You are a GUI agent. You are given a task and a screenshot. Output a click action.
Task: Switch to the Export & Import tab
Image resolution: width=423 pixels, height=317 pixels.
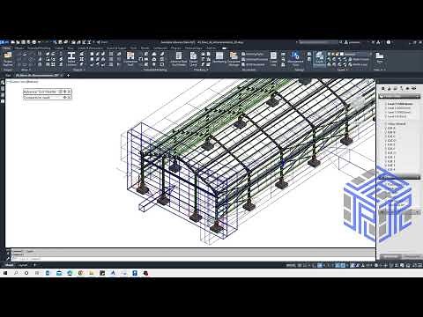pos(116,48)
